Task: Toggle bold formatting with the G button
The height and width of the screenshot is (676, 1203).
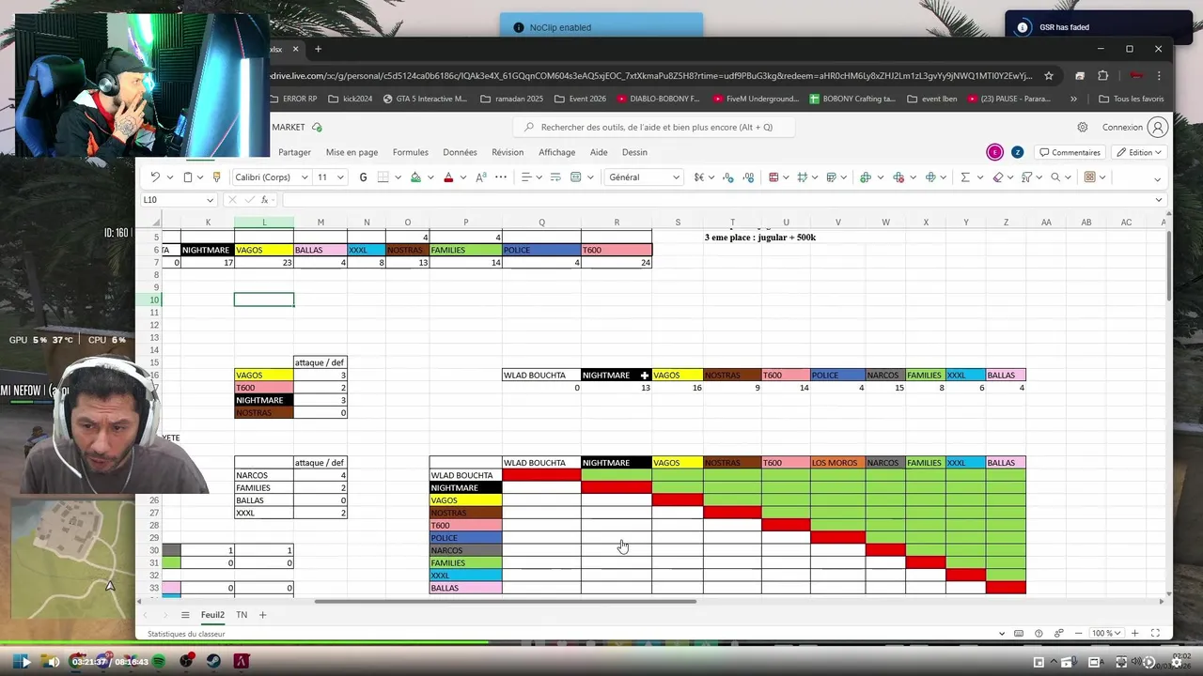Action: pyautogui.click(x=363, y=177)
